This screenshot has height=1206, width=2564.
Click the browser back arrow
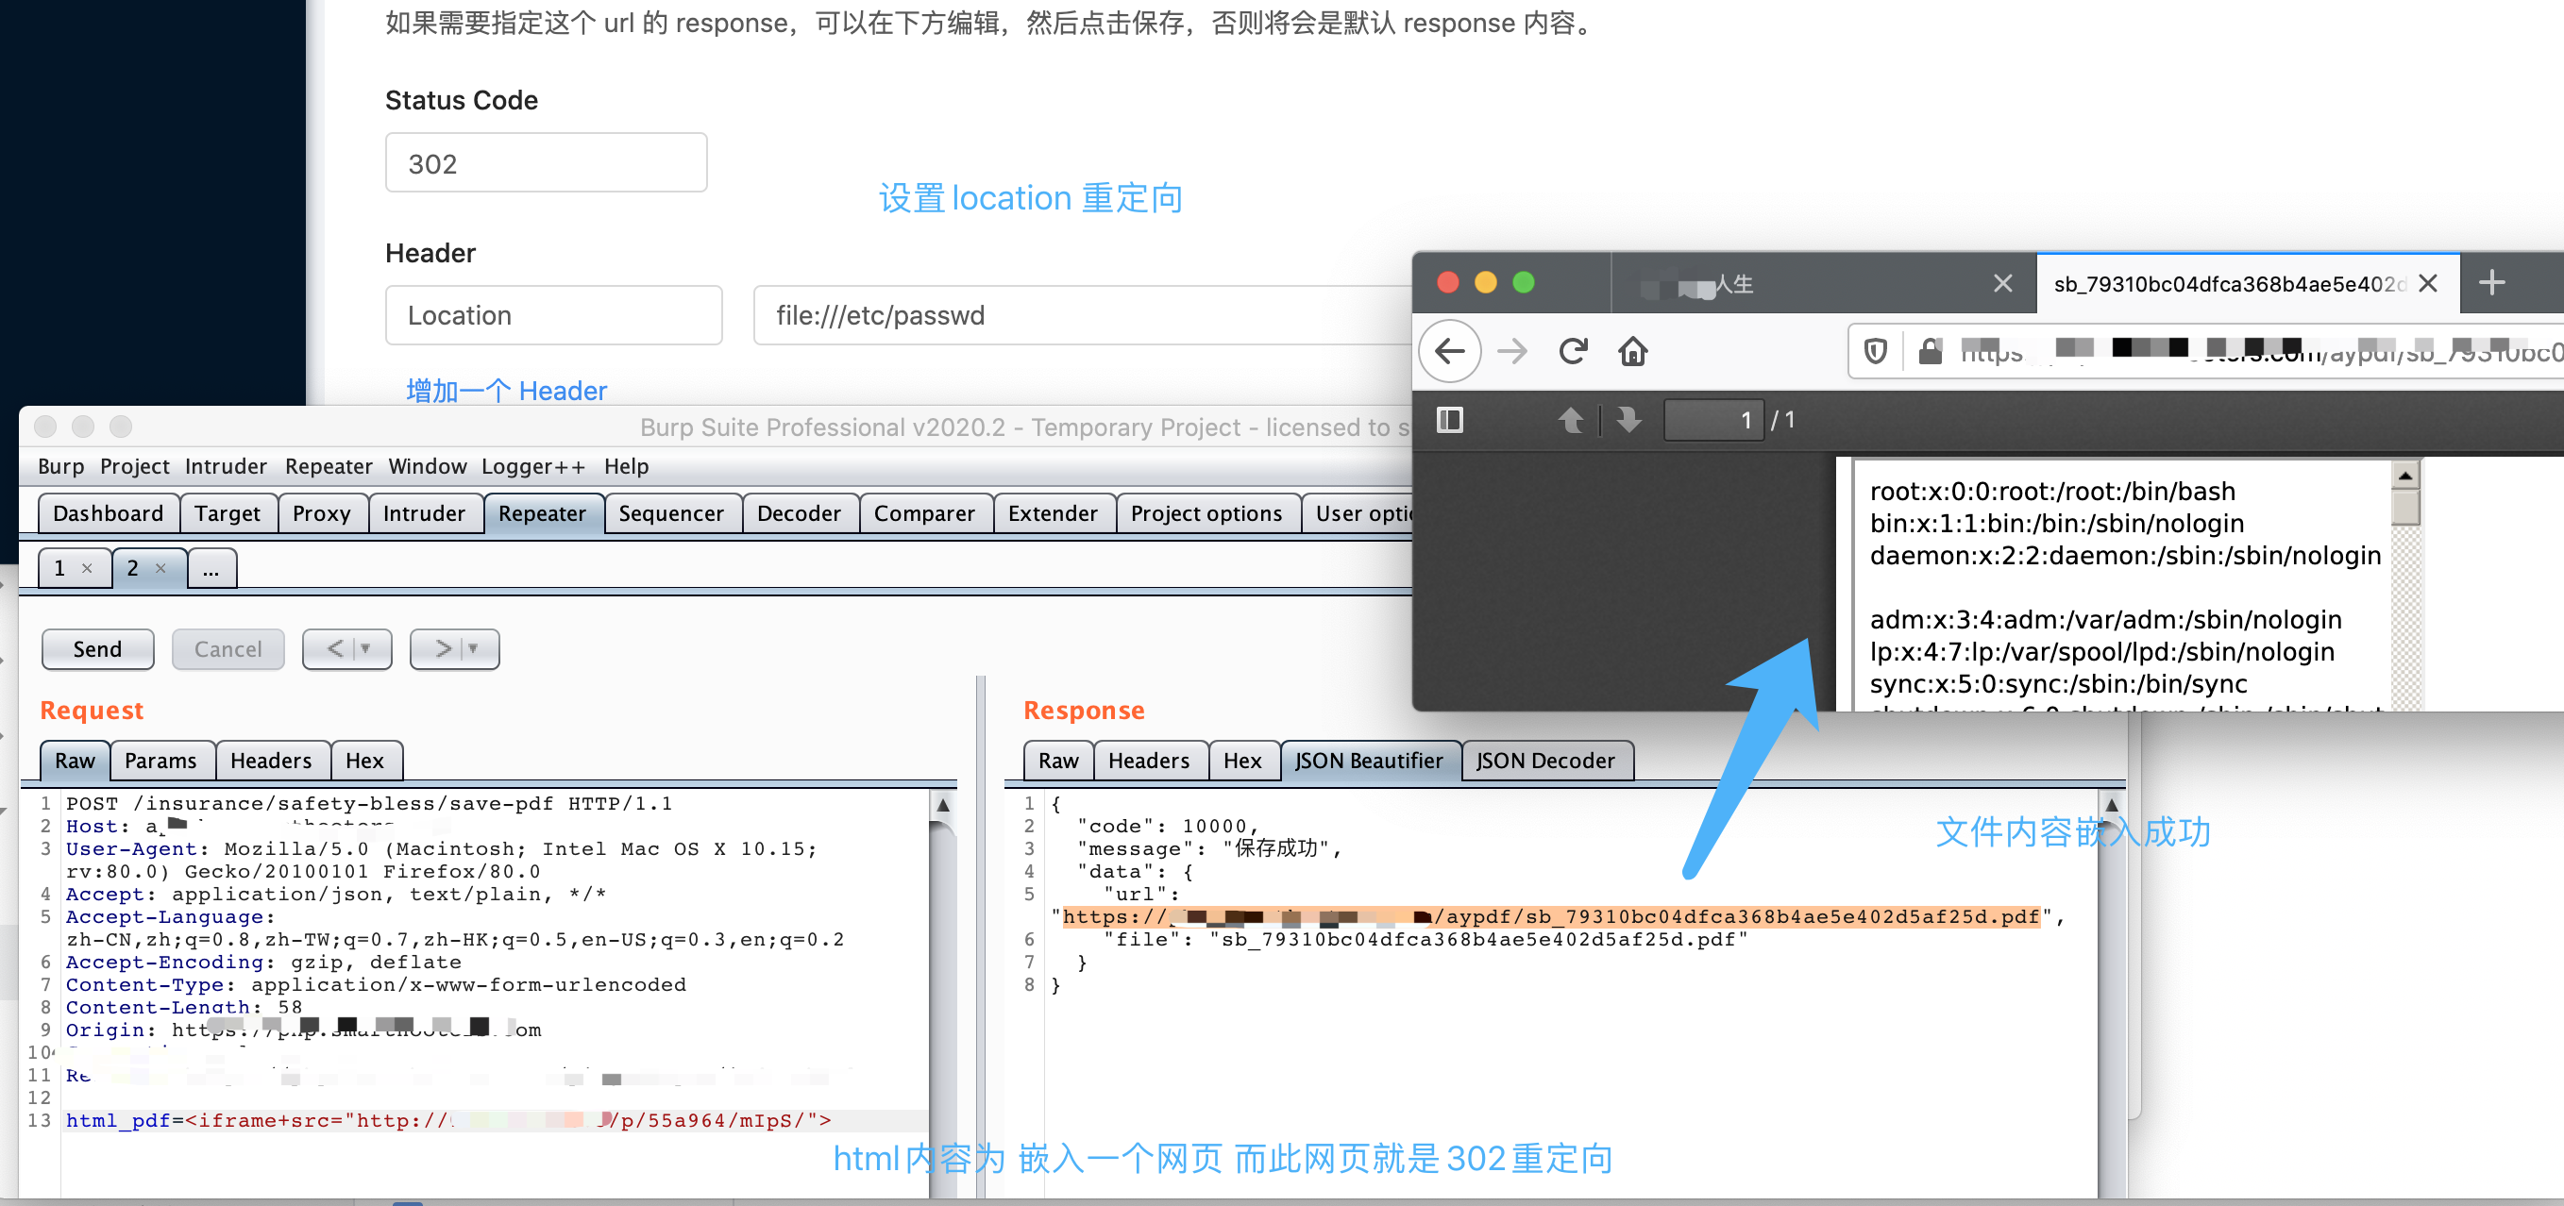pyautogui.click(x=1450, y=350)
